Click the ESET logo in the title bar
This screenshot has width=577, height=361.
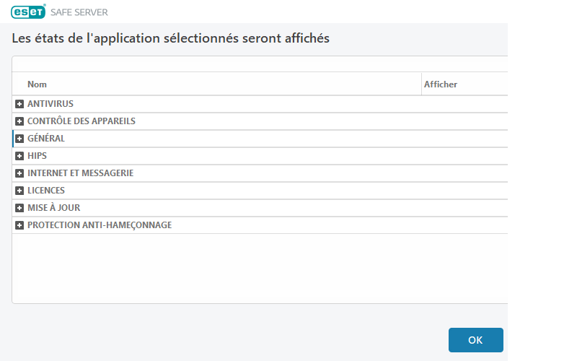28,12
